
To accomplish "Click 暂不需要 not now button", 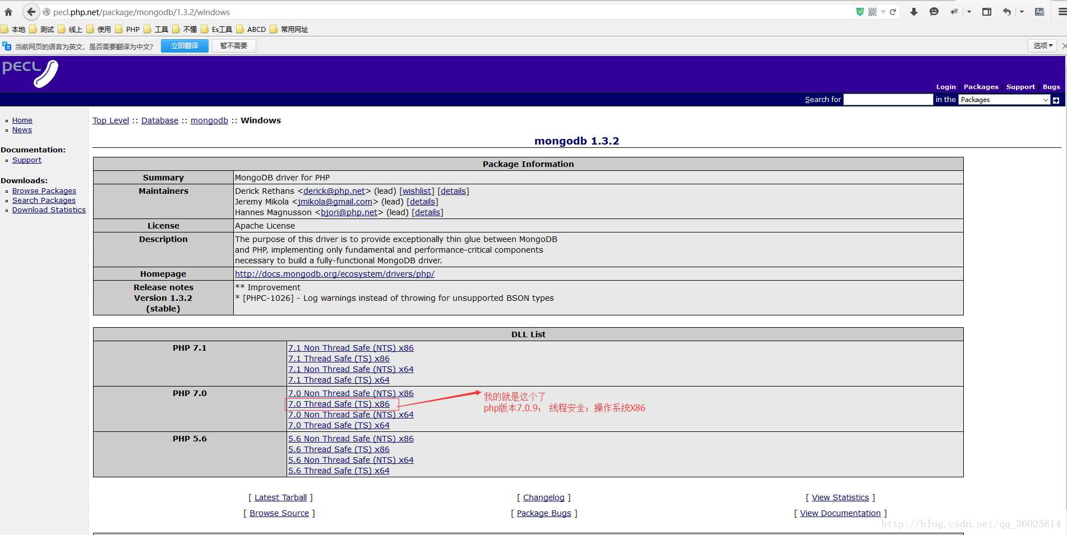I will (x=234, y=46).
